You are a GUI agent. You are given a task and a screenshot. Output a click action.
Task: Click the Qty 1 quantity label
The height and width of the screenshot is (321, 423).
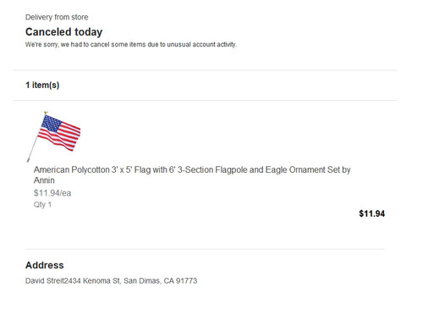[42, 205]
